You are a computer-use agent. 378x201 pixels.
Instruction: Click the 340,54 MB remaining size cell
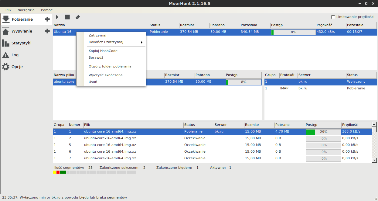point(250,32)
